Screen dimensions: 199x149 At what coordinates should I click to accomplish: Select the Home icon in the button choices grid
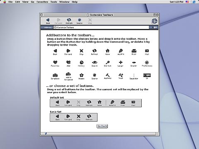[107, 52]
